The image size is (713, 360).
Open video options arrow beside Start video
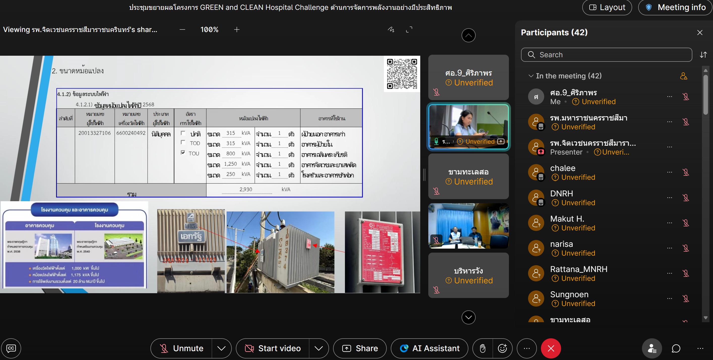[318, 348]
